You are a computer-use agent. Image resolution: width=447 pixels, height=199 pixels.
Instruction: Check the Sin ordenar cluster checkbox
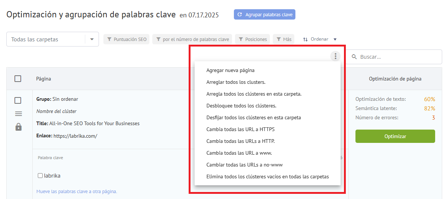coord(18,100)
